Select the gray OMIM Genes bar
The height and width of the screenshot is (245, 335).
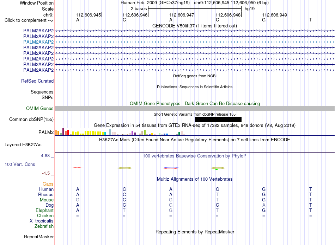pos(195,108)
